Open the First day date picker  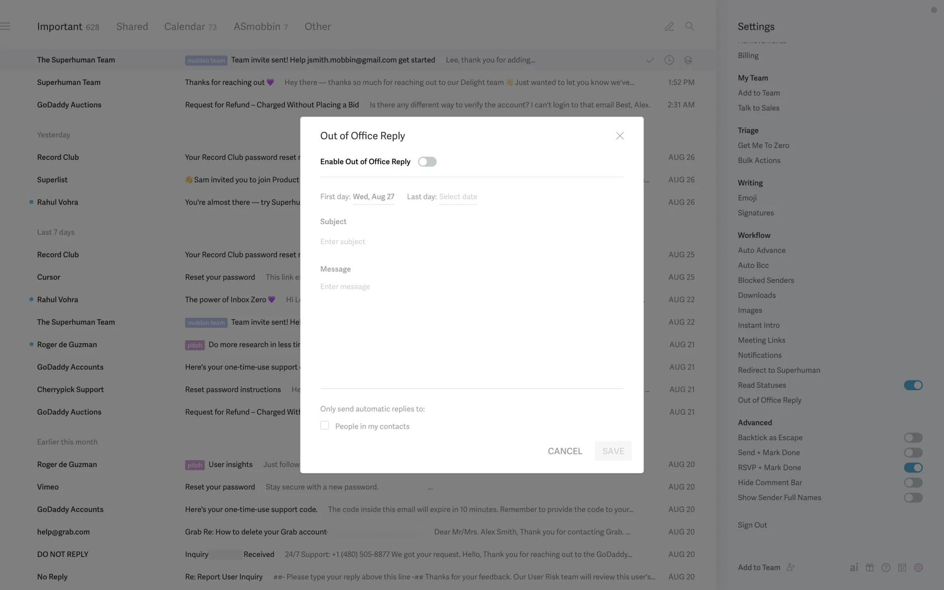(373, 197)
